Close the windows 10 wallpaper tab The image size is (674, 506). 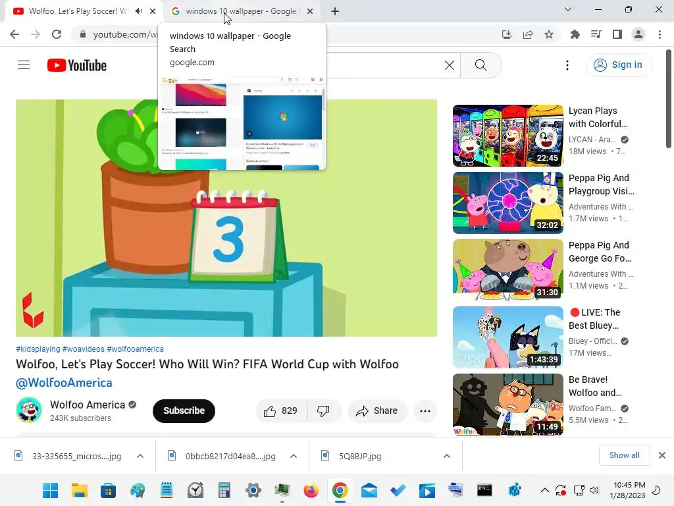click(x=310, y=11)
